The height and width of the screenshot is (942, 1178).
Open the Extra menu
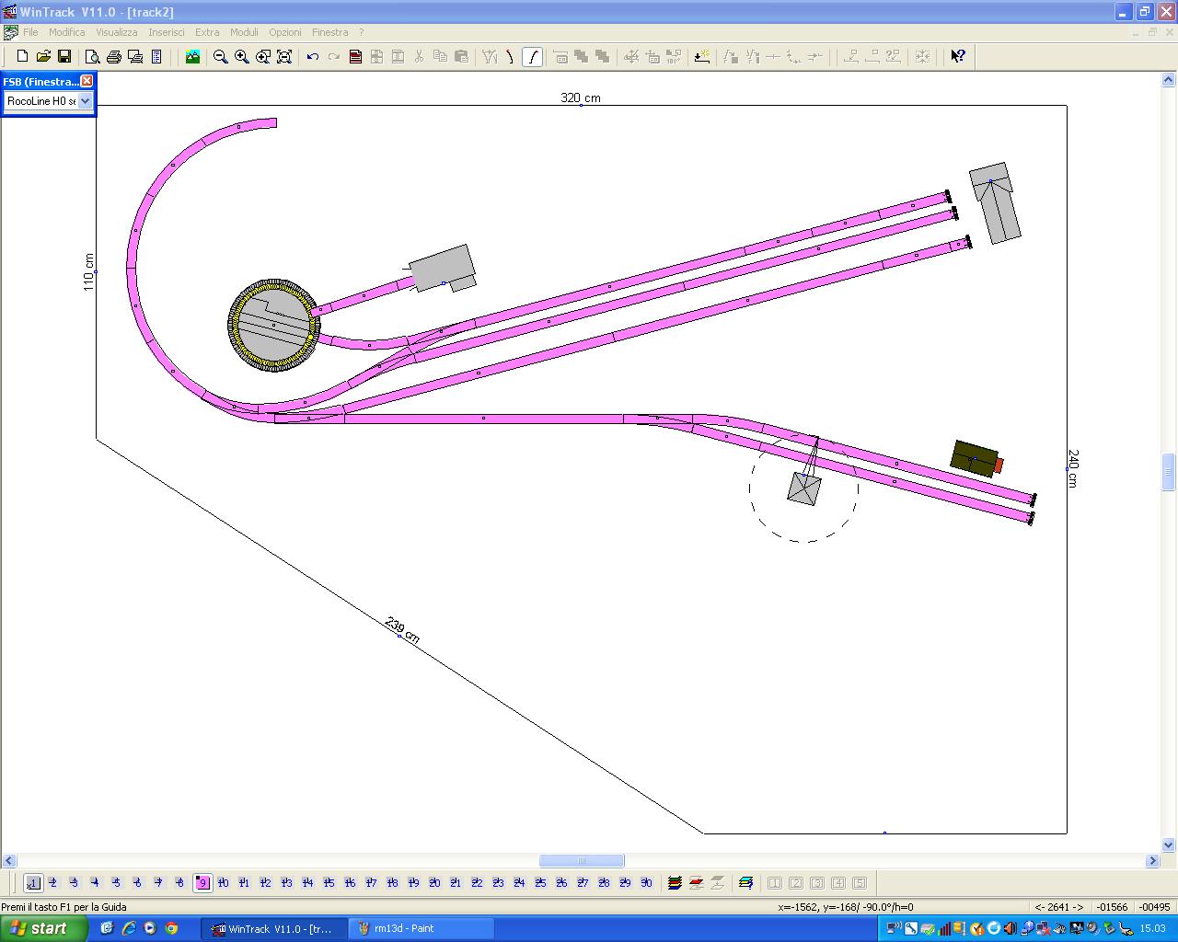coord(207,32)
